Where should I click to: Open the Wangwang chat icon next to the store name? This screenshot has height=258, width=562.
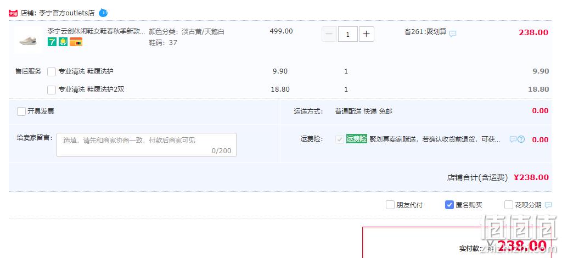[x=103, y=13]
